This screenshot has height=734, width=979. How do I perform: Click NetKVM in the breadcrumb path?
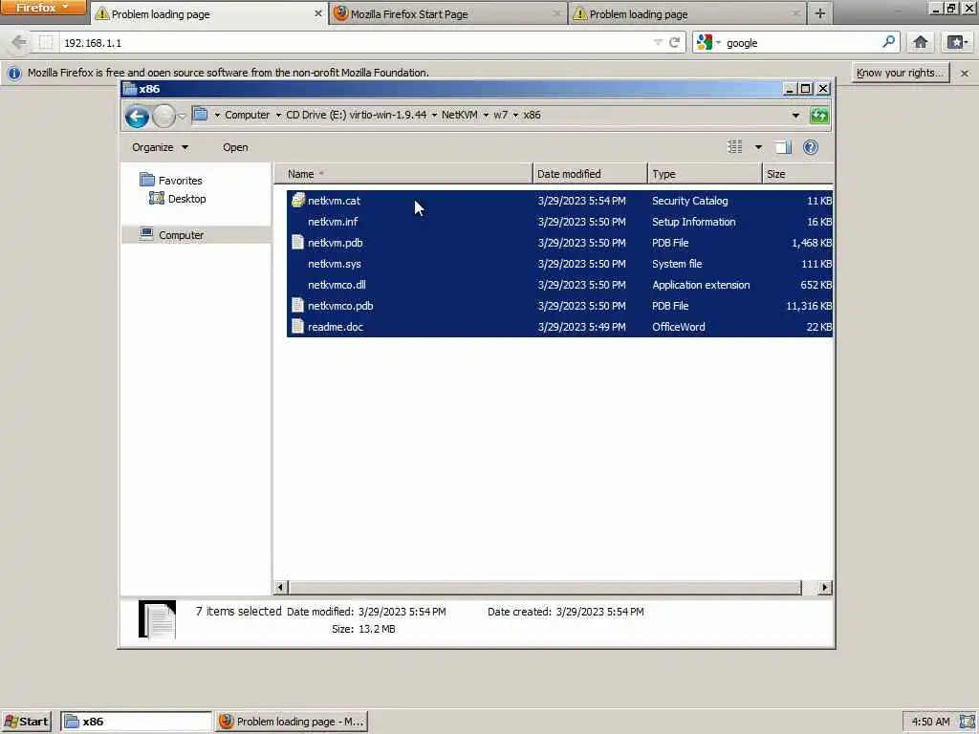pyautogui.click(x=459, y=115)
